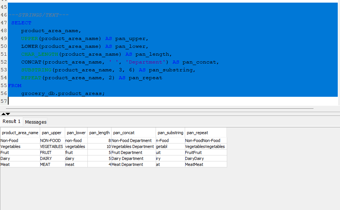Select the Non-Food cell in product_area_name
This screenshot has height=210, width=340.
point(20,140)
